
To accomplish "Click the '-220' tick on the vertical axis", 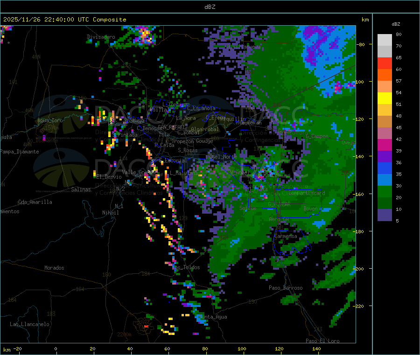I will click(x=359, y=306).
